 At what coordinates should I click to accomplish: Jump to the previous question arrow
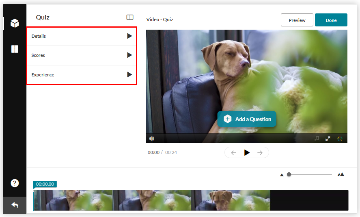pos(234,153)
